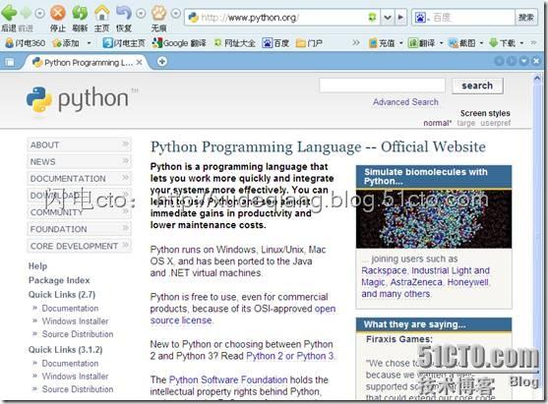
Task: Click the blue Restore undo arrow icon
Action: point(124,13)
